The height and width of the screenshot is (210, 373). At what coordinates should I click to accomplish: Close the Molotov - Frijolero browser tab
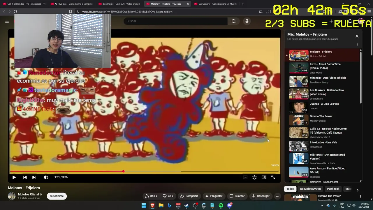point(188,4)
